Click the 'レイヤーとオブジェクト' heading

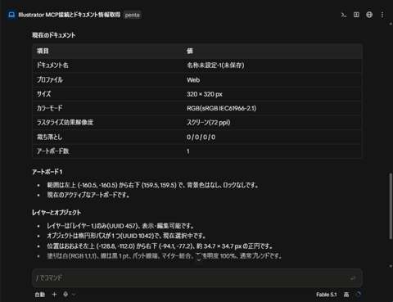coord(56,213)
